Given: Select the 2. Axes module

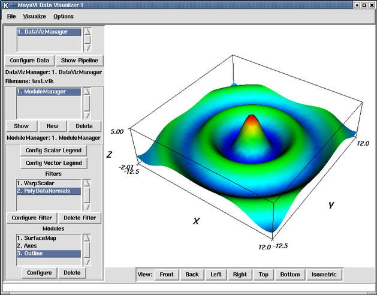Looking at the screenshot, I should (49, 246).
